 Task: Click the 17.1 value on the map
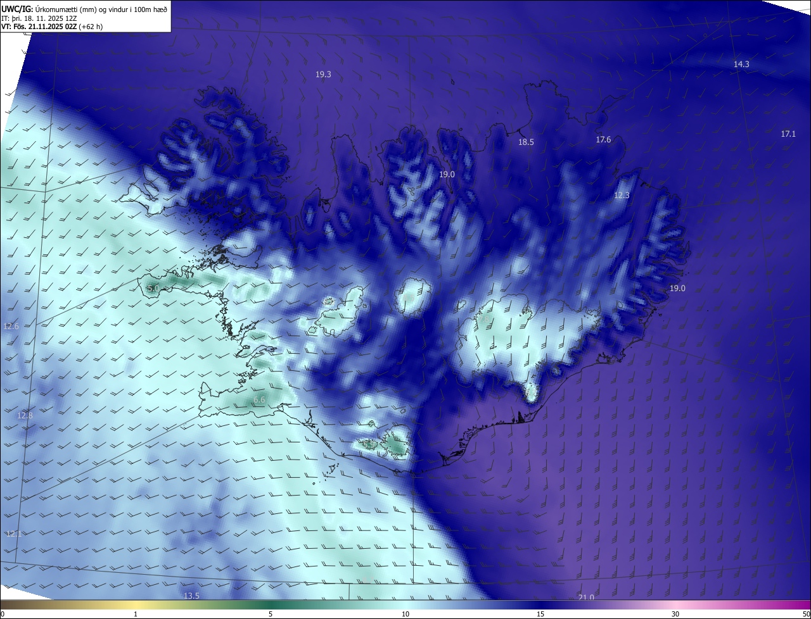[x=788, y=134]
